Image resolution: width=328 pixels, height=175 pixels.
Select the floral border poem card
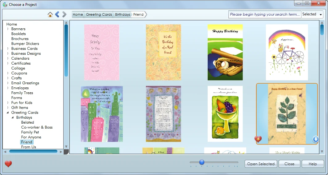pyautogui.click(x=163, y=114)
